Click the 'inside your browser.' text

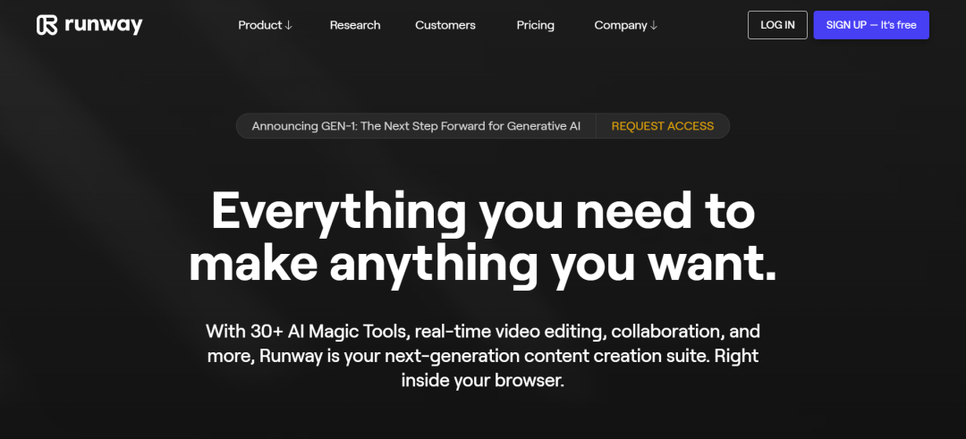click(x=483, y=381)
